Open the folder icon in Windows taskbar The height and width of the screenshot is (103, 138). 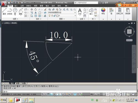point(31,100)
